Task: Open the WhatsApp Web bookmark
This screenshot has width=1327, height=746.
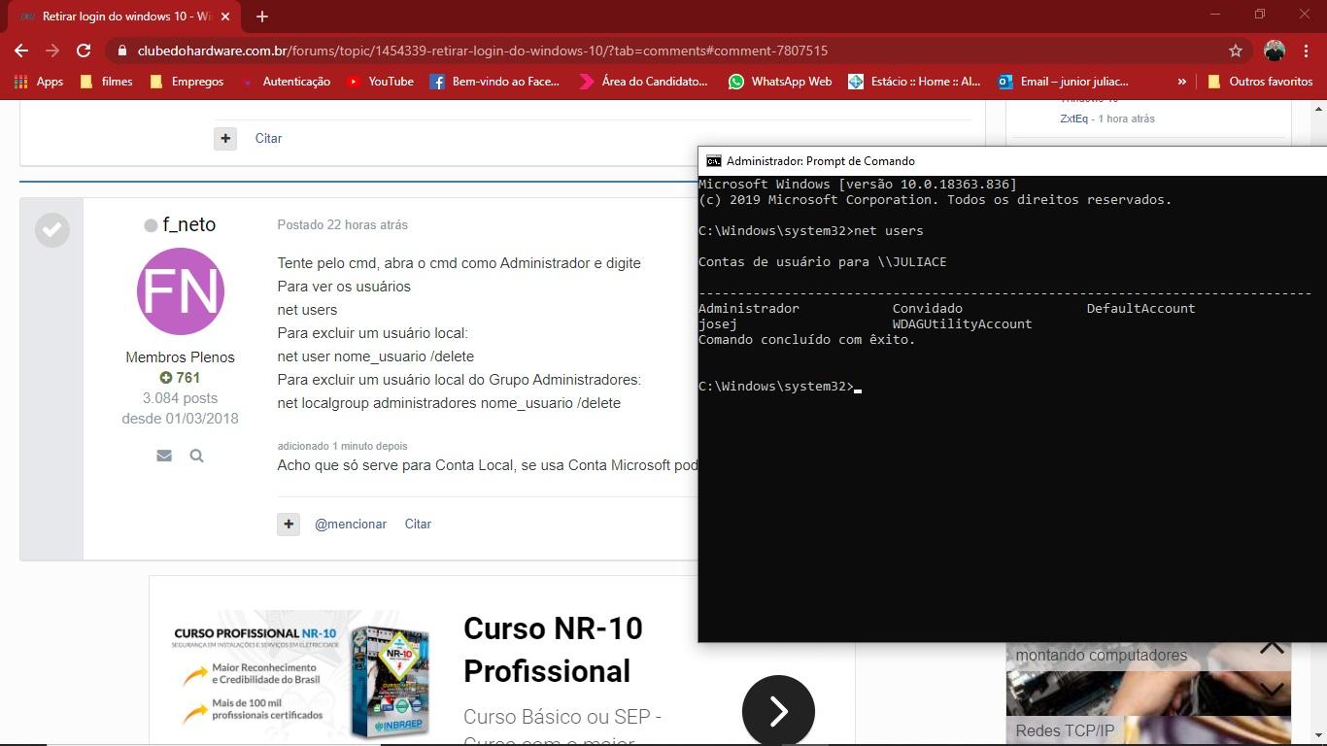Action: click(x=780, y=82)
